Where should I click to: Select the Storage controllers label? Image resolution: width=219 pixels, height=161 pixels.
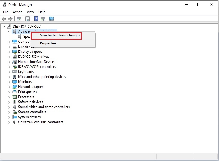tap(32, 112)
